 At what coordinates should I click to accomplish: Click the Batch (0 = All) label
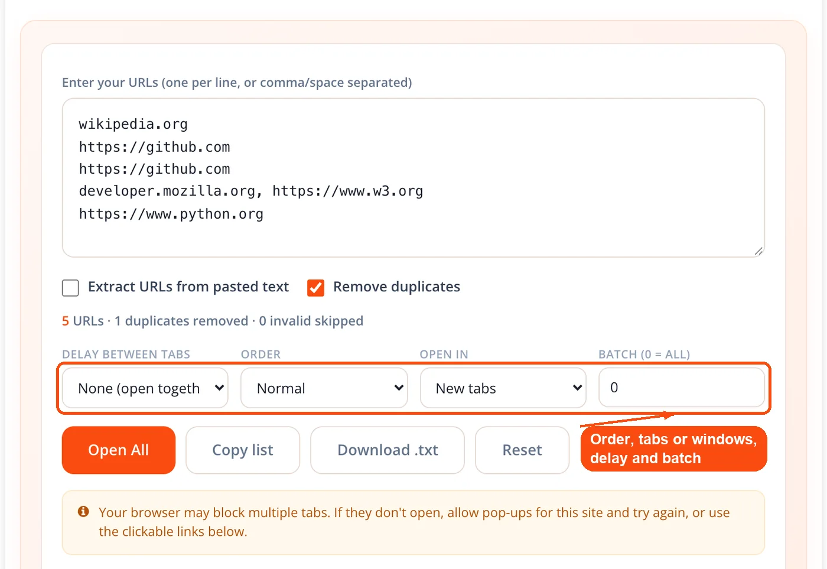point(644,355)
